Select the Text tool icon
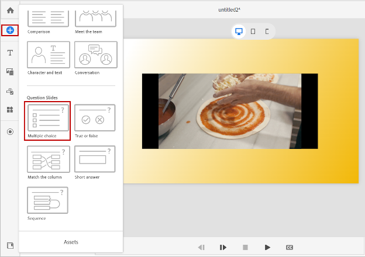The width and height of the screenshot is (365, 257). (x=10, y=53)
